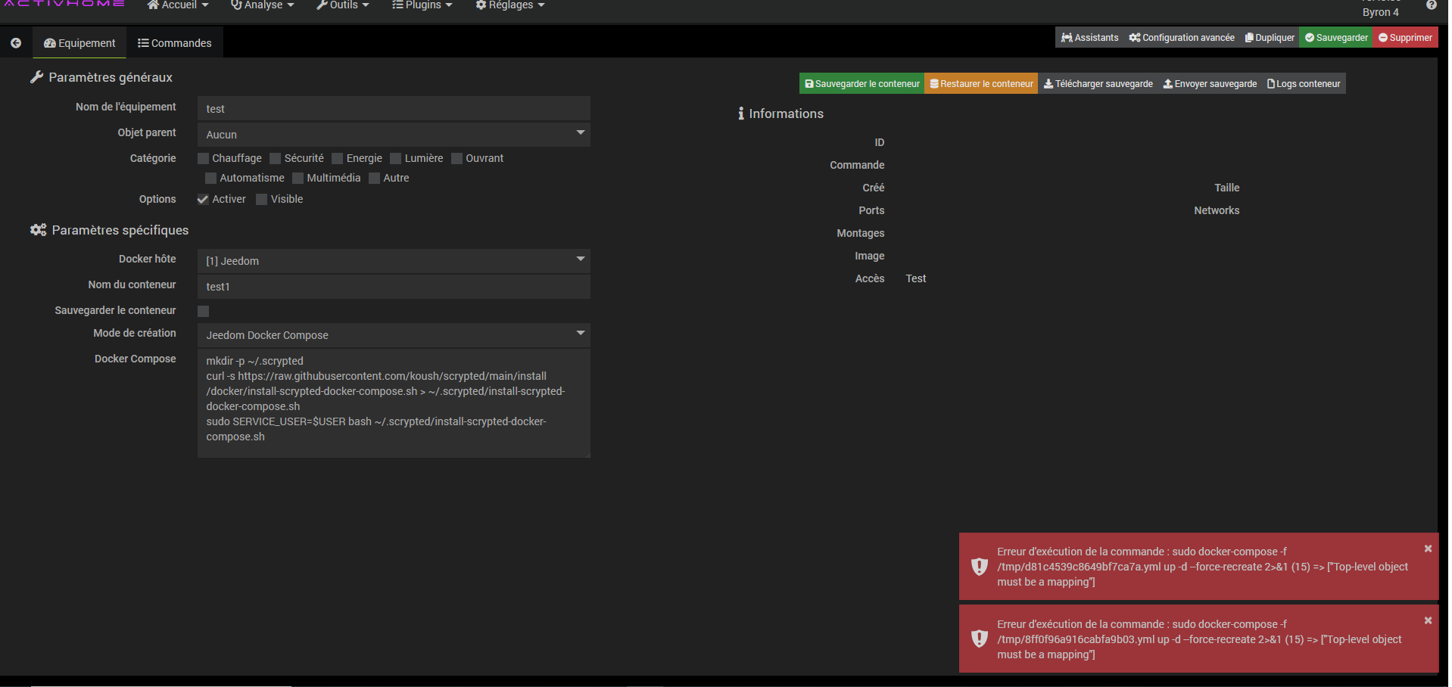Open the Docker hôte dropdown

394,261
